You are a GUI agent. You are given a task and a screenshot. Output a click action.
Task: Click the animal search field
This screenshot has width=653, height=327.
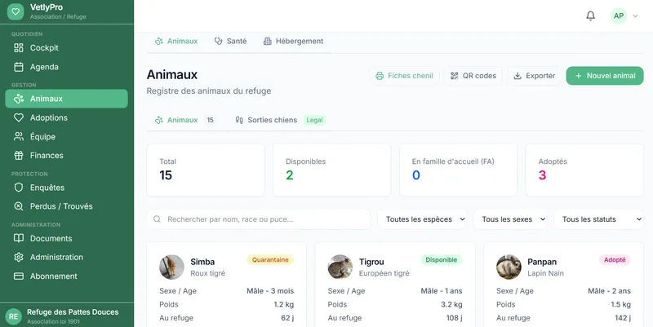click(x=259, y=219)
